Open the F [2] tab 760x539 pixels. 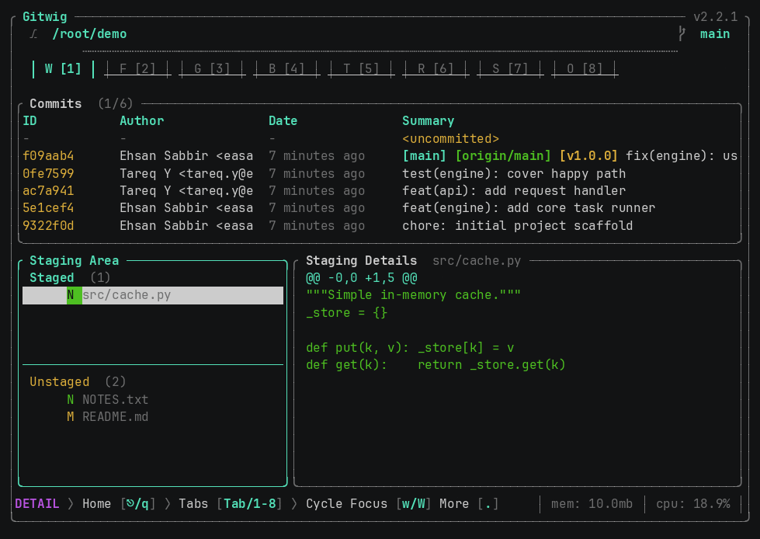point(137,69)
